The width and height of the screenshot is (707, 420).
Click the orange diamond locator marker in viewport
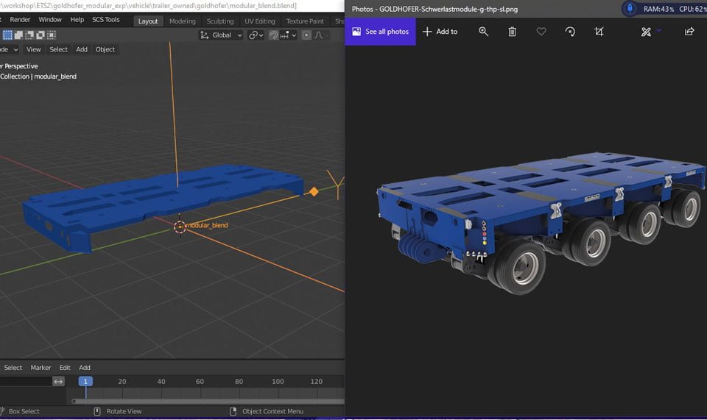coord(314,192)
